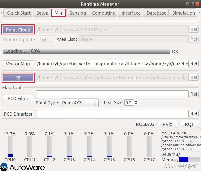Open the Sensing tab
The width and height of the screenshot is (201, 171).
click(77, 13)
